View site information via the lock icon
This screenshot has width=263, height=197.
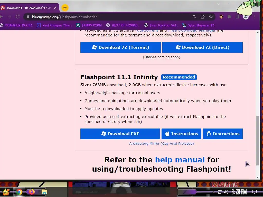[28, 17]
